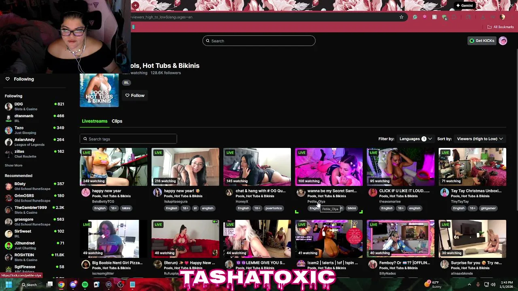Switch to the Clips tab
The height and width of the screenshot is (291, 518).
pyautogui.click(x=117, y=121)
